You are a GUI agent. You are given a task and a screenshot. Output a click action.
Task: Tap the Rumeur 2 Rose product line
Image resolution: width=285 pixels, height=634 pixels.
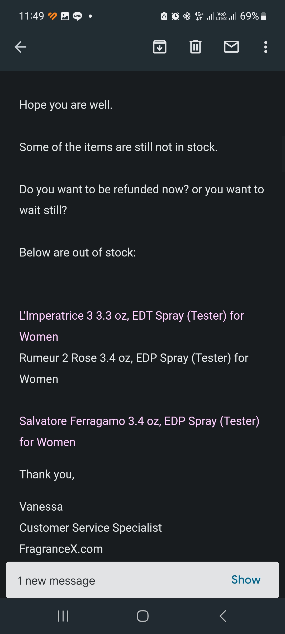134,358
